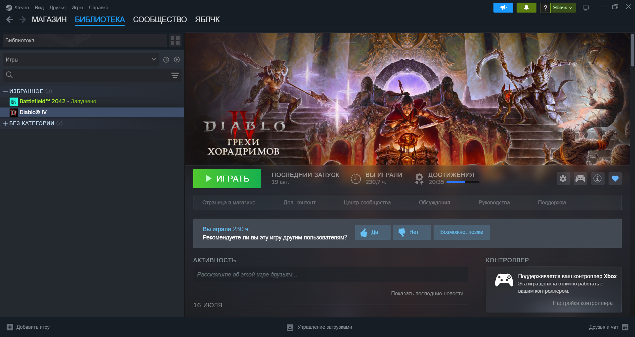The width and height of the screenshot is (635, 337).
Task: Choose Возможно, позже for the review prompt
Action: click(462, 232)
